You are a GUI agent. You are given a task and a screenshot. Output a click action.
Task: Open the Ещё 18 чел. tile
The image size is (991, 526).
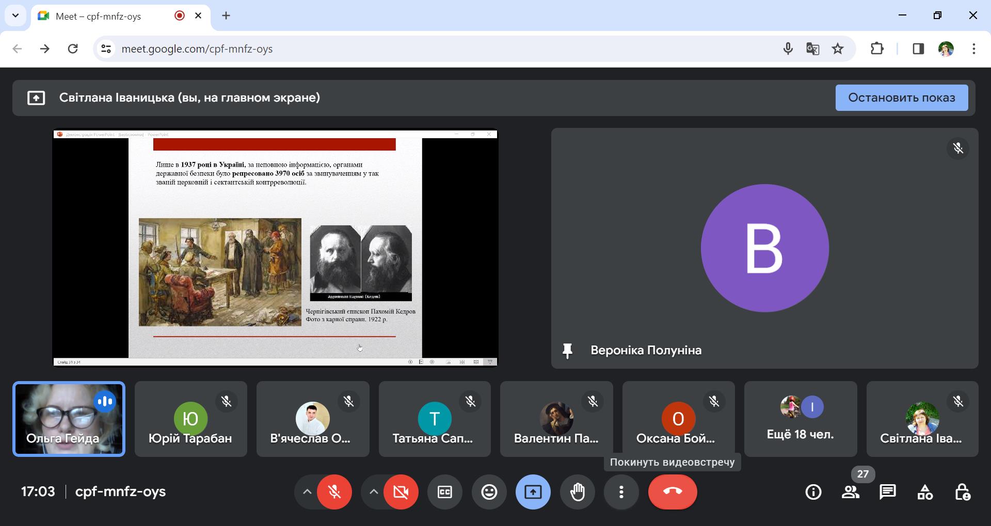(801, 419)
